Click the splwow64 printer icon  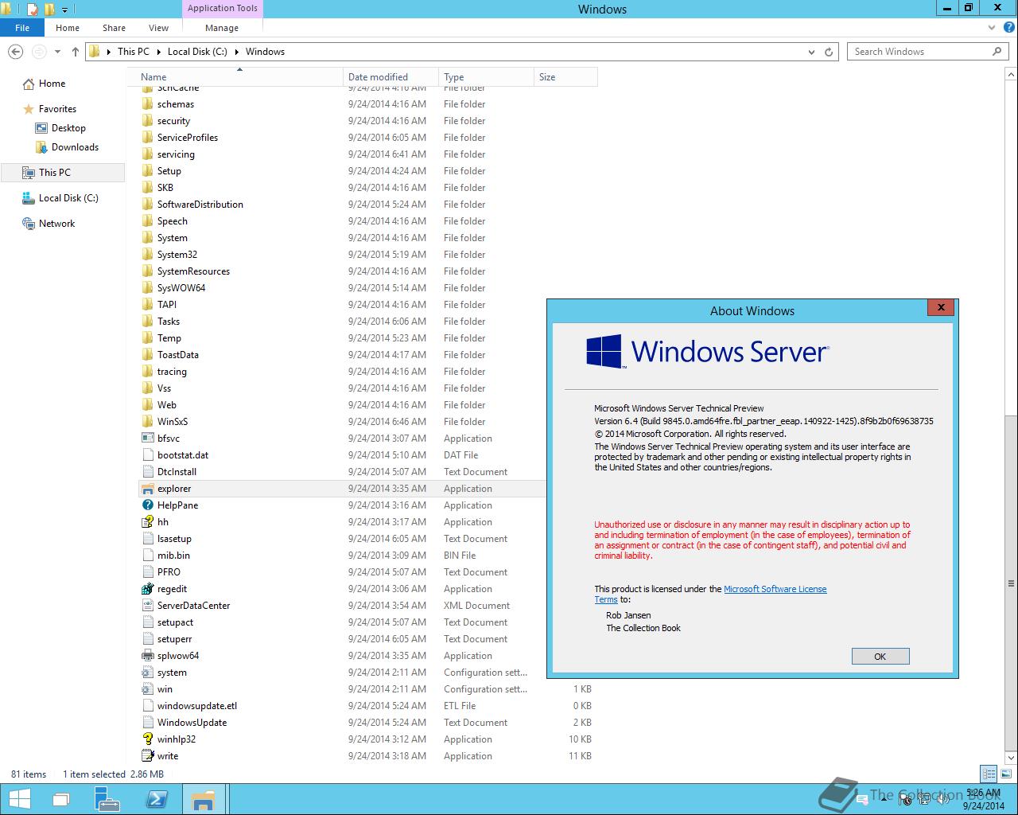tap(147, 656)
